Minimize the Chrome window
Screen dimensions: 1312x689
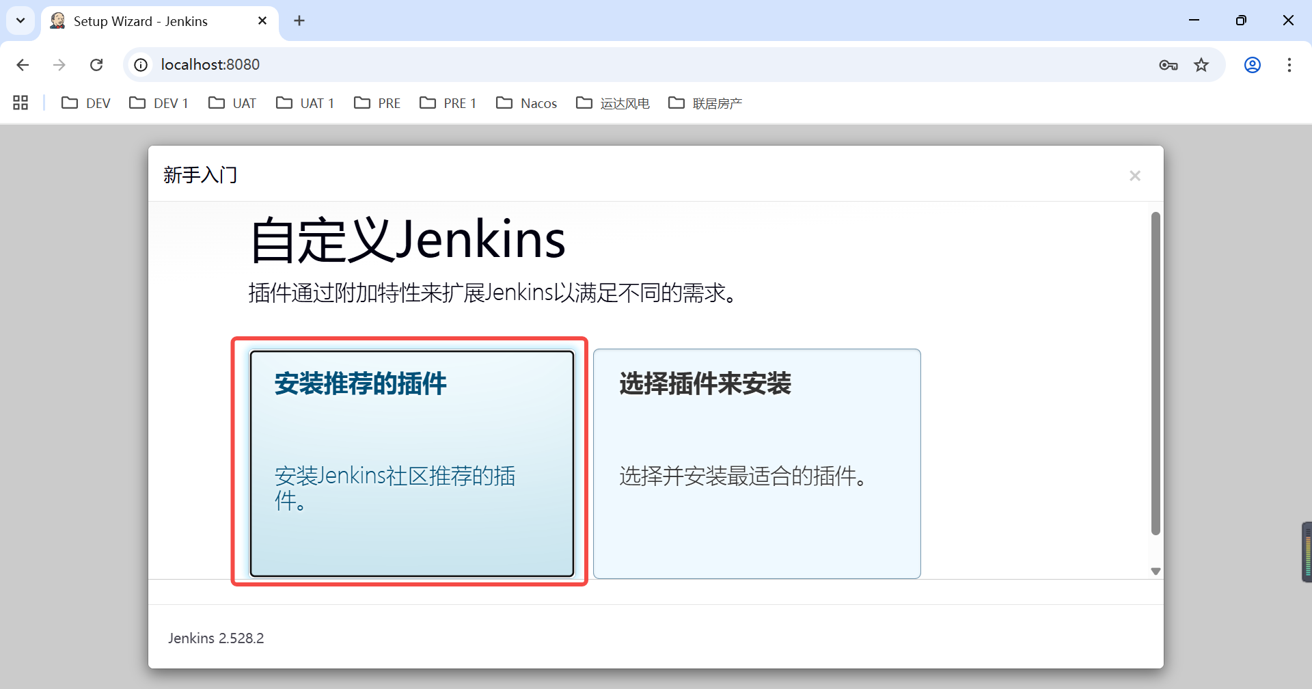click(x=1194, y=21)
